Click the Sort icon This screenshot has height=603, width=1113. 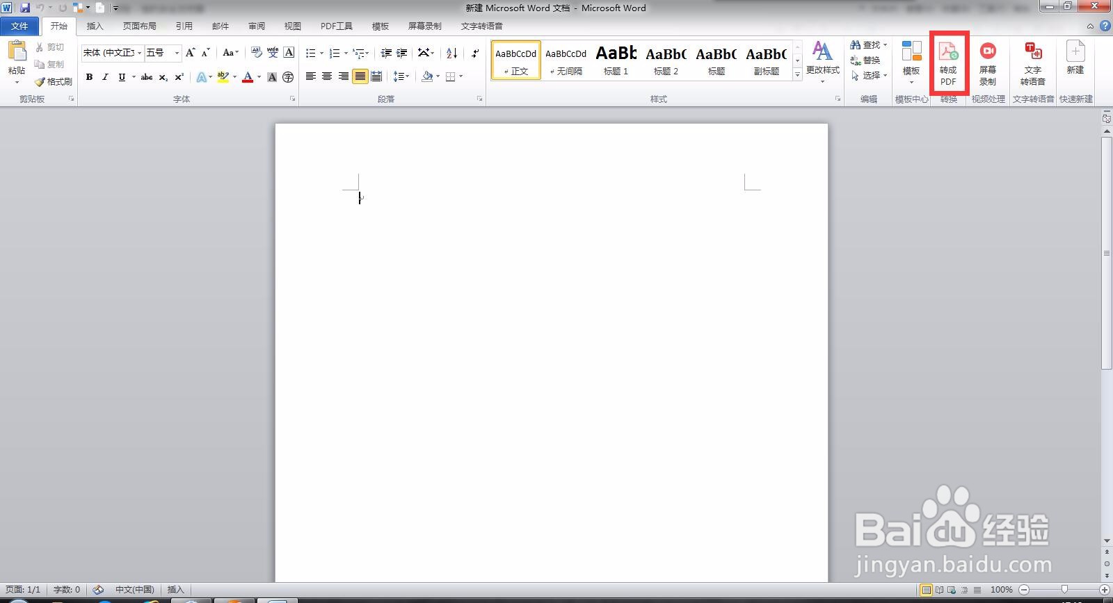[x=451, y=53]
